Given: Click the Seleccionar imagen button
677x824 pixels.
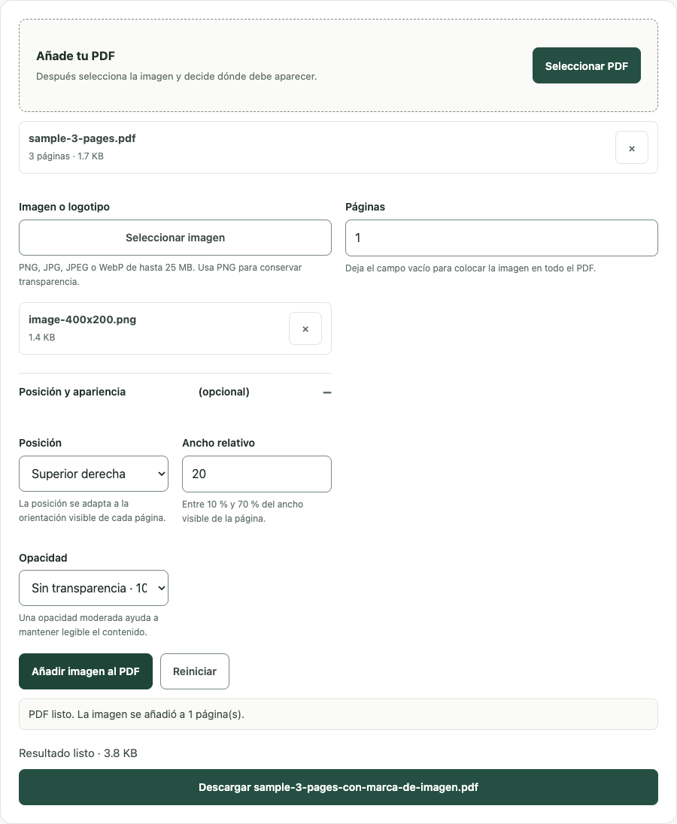Looking at the screenshot, I should pyautogui.click(x=175, y=238).
